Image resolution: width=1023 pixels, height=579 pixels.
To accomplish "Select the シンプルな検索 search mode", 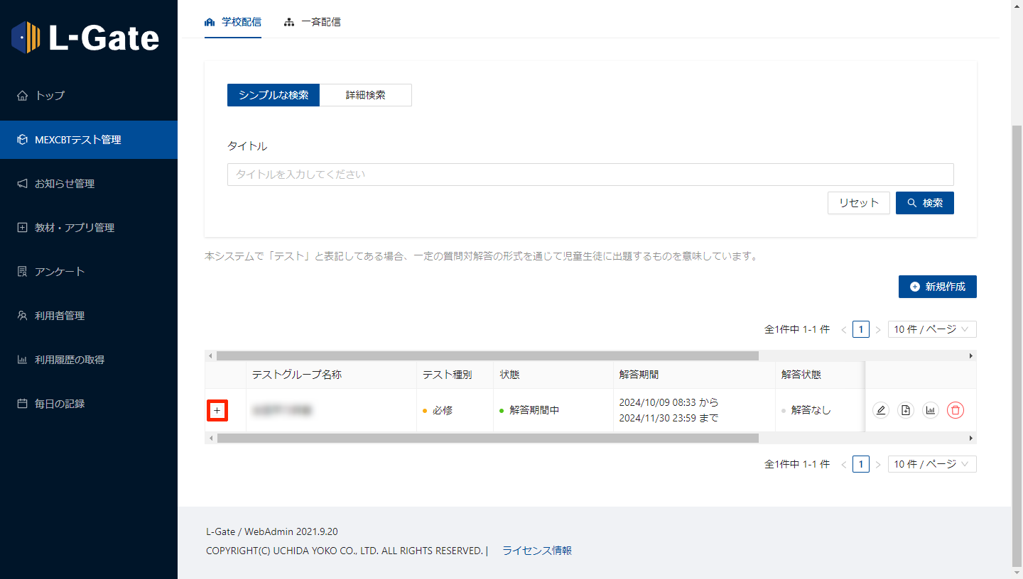I will tap(274, 95).
